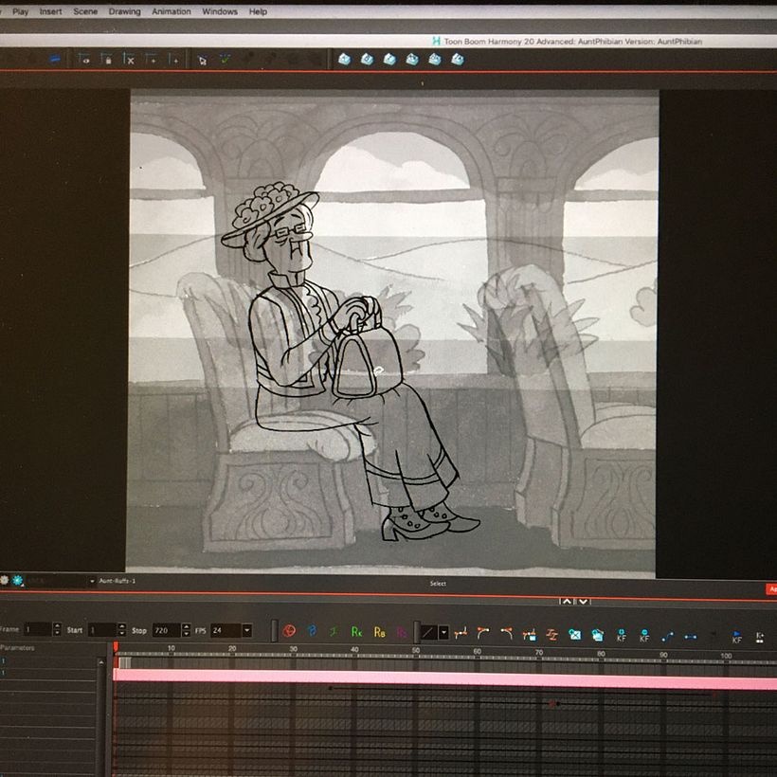The width and height of the screenshot is (777, 777).
Task: Click the cyan stacked boxes icon
Action: coord(598,635)
